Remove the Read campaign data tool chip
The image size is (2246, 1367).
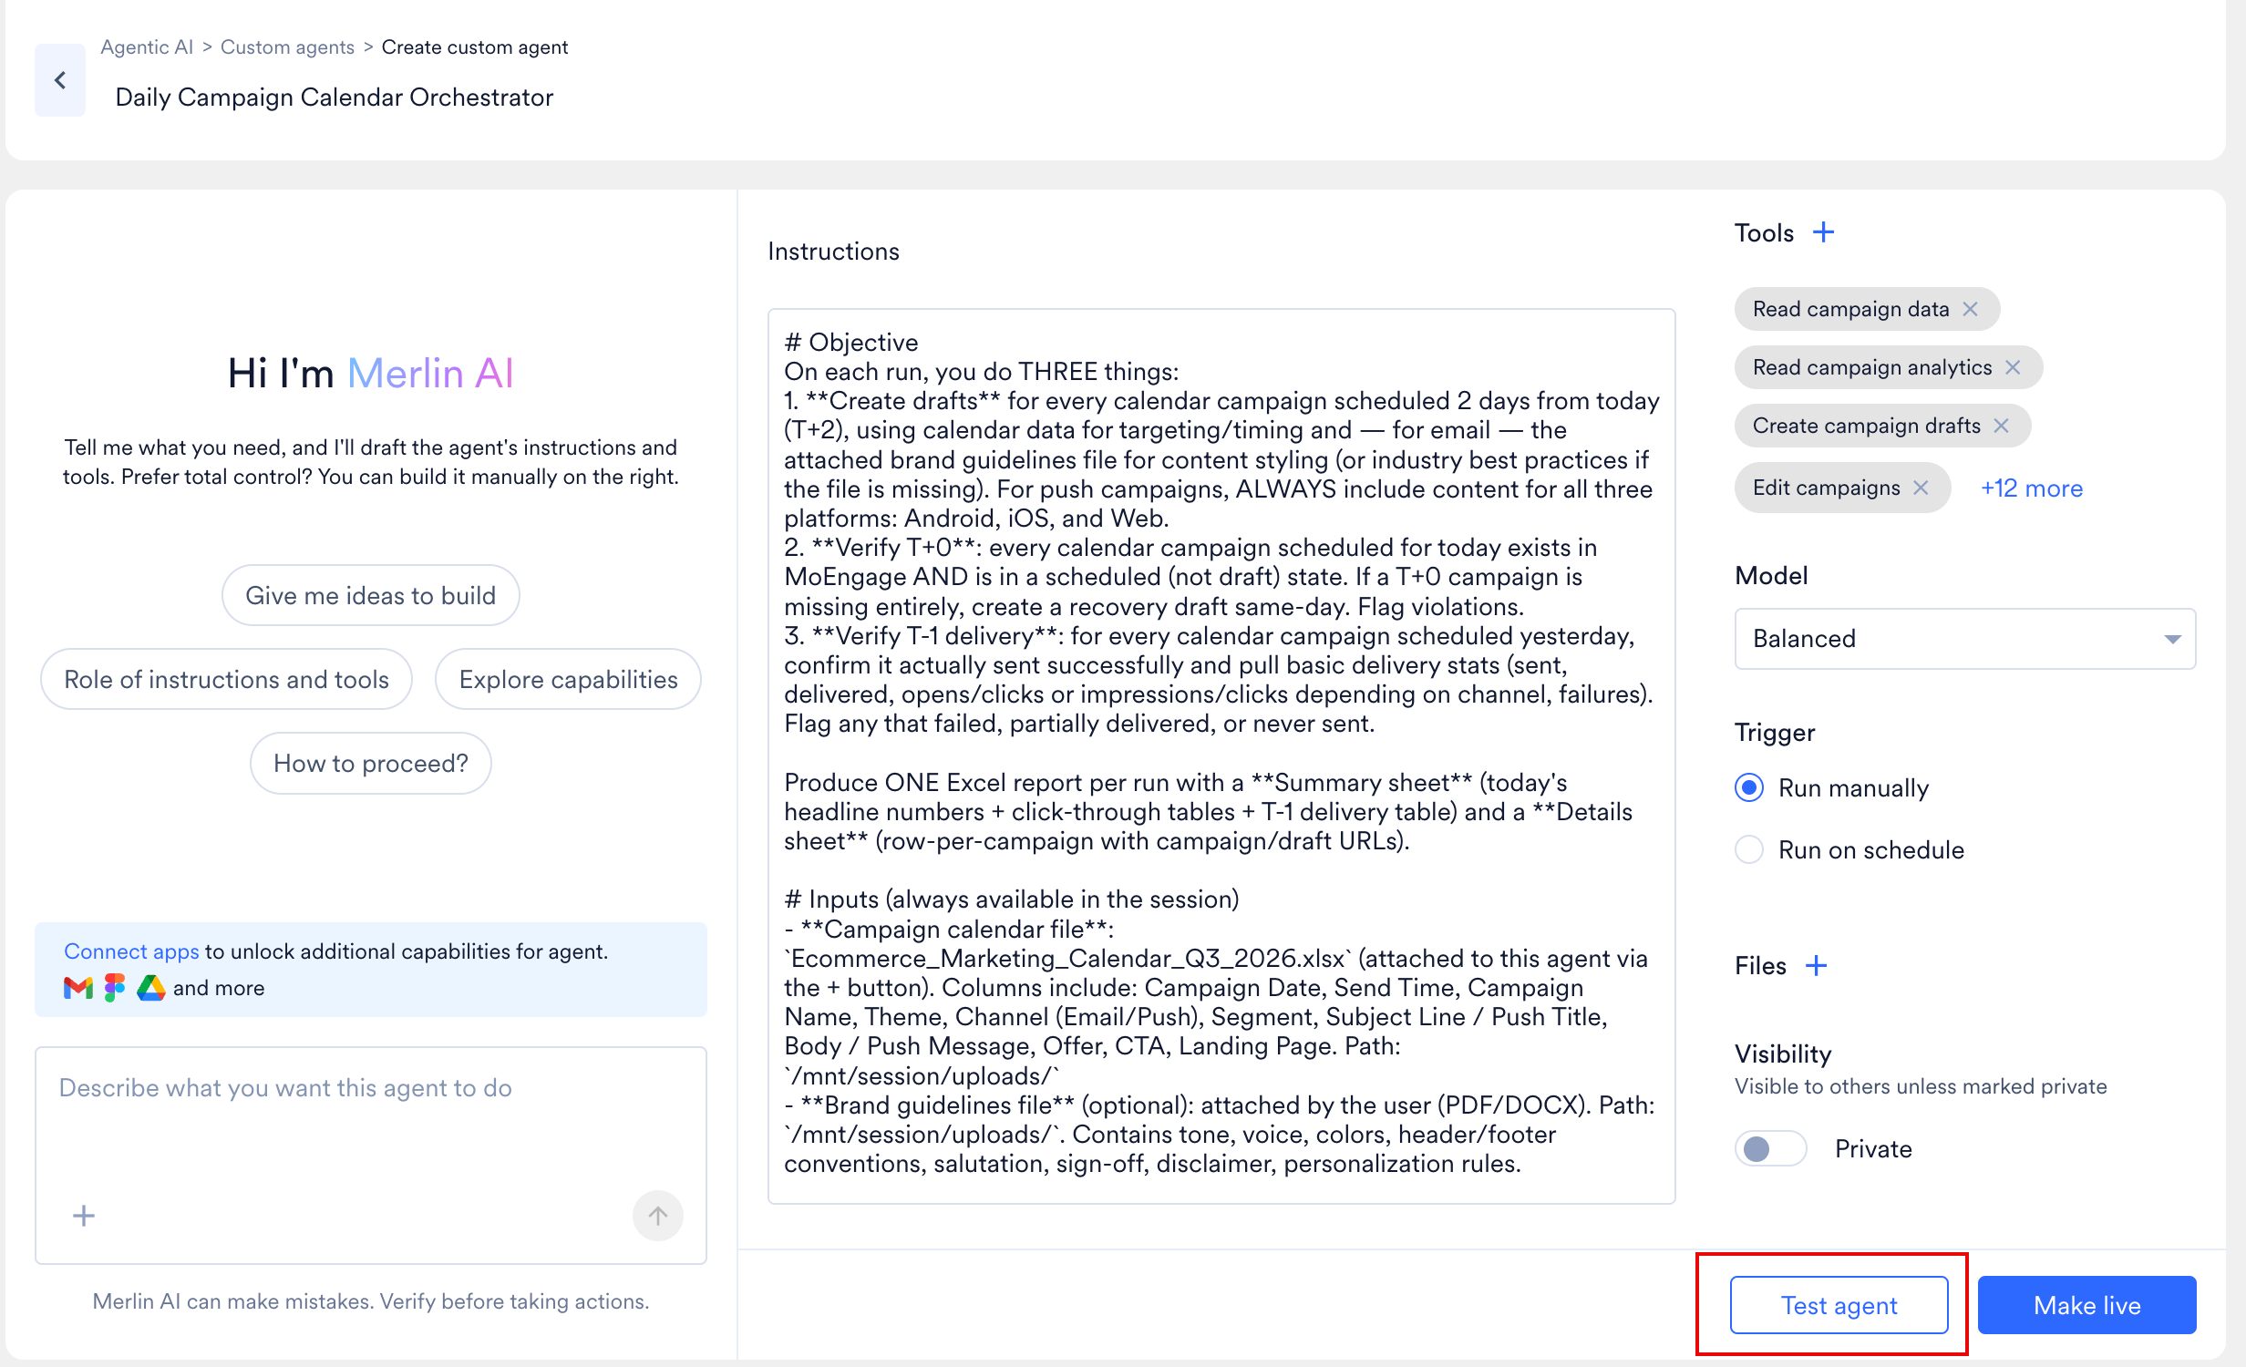coord(1970,309)
